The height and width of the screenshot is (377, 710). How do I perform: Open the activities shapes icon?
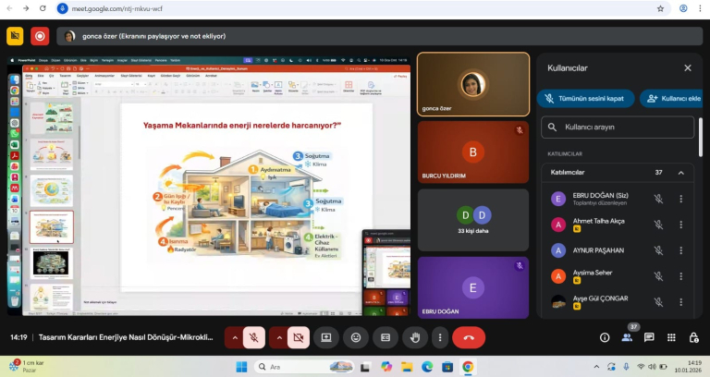point(671,337)
